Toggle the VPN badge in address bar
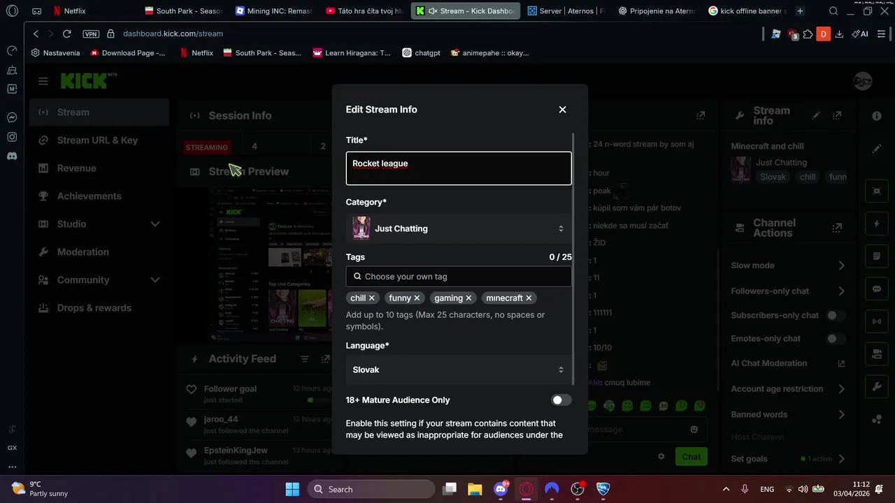The image size is (895, 503). [91, 34]
